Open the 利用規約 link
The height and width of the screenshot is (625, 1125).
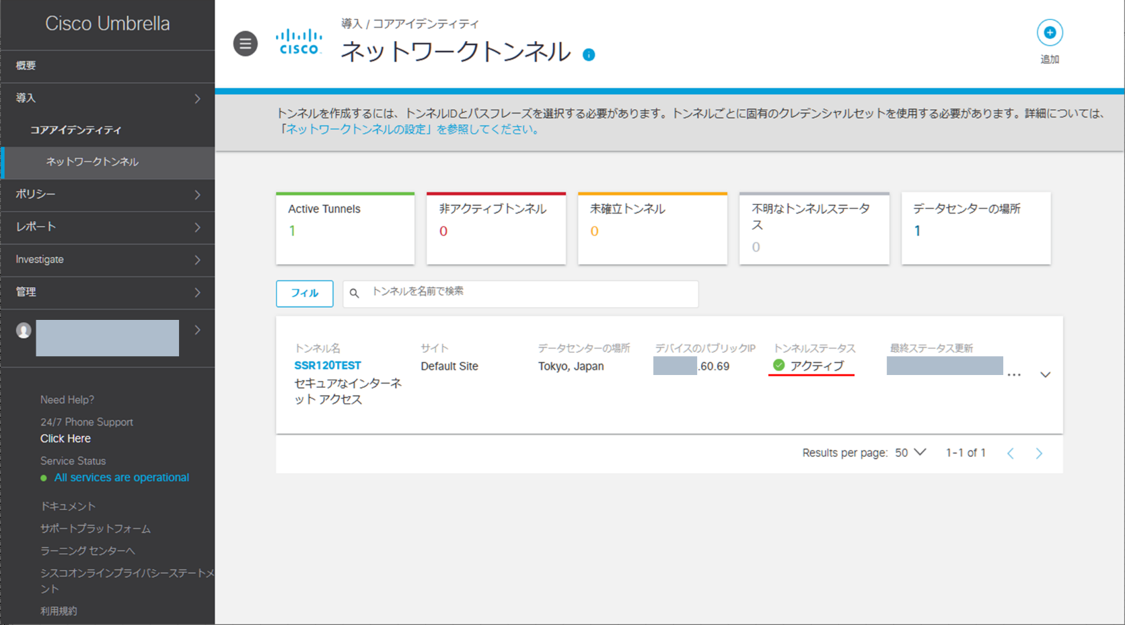tap(59, 612)
